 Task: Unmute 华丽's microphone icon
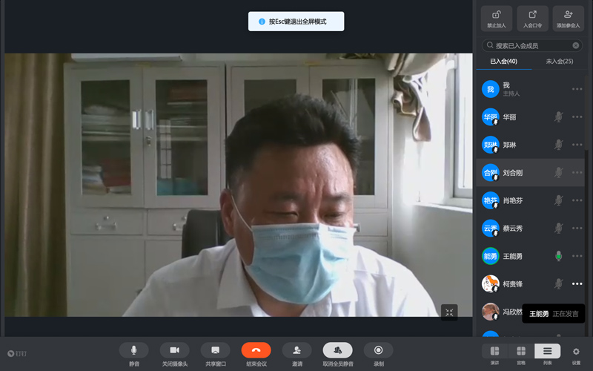click(x=559, y=117)
